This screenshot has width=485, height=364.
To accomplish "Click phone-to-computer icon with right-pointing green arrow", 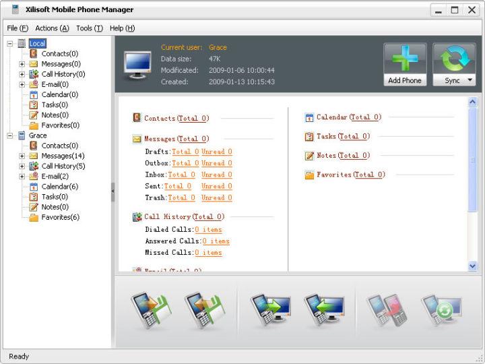I will click(269, 310).
